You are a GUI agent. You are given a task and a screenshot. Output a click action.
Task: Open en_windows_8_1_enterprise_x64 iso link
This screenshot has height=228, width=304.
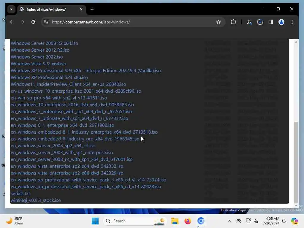coord(62,125)
